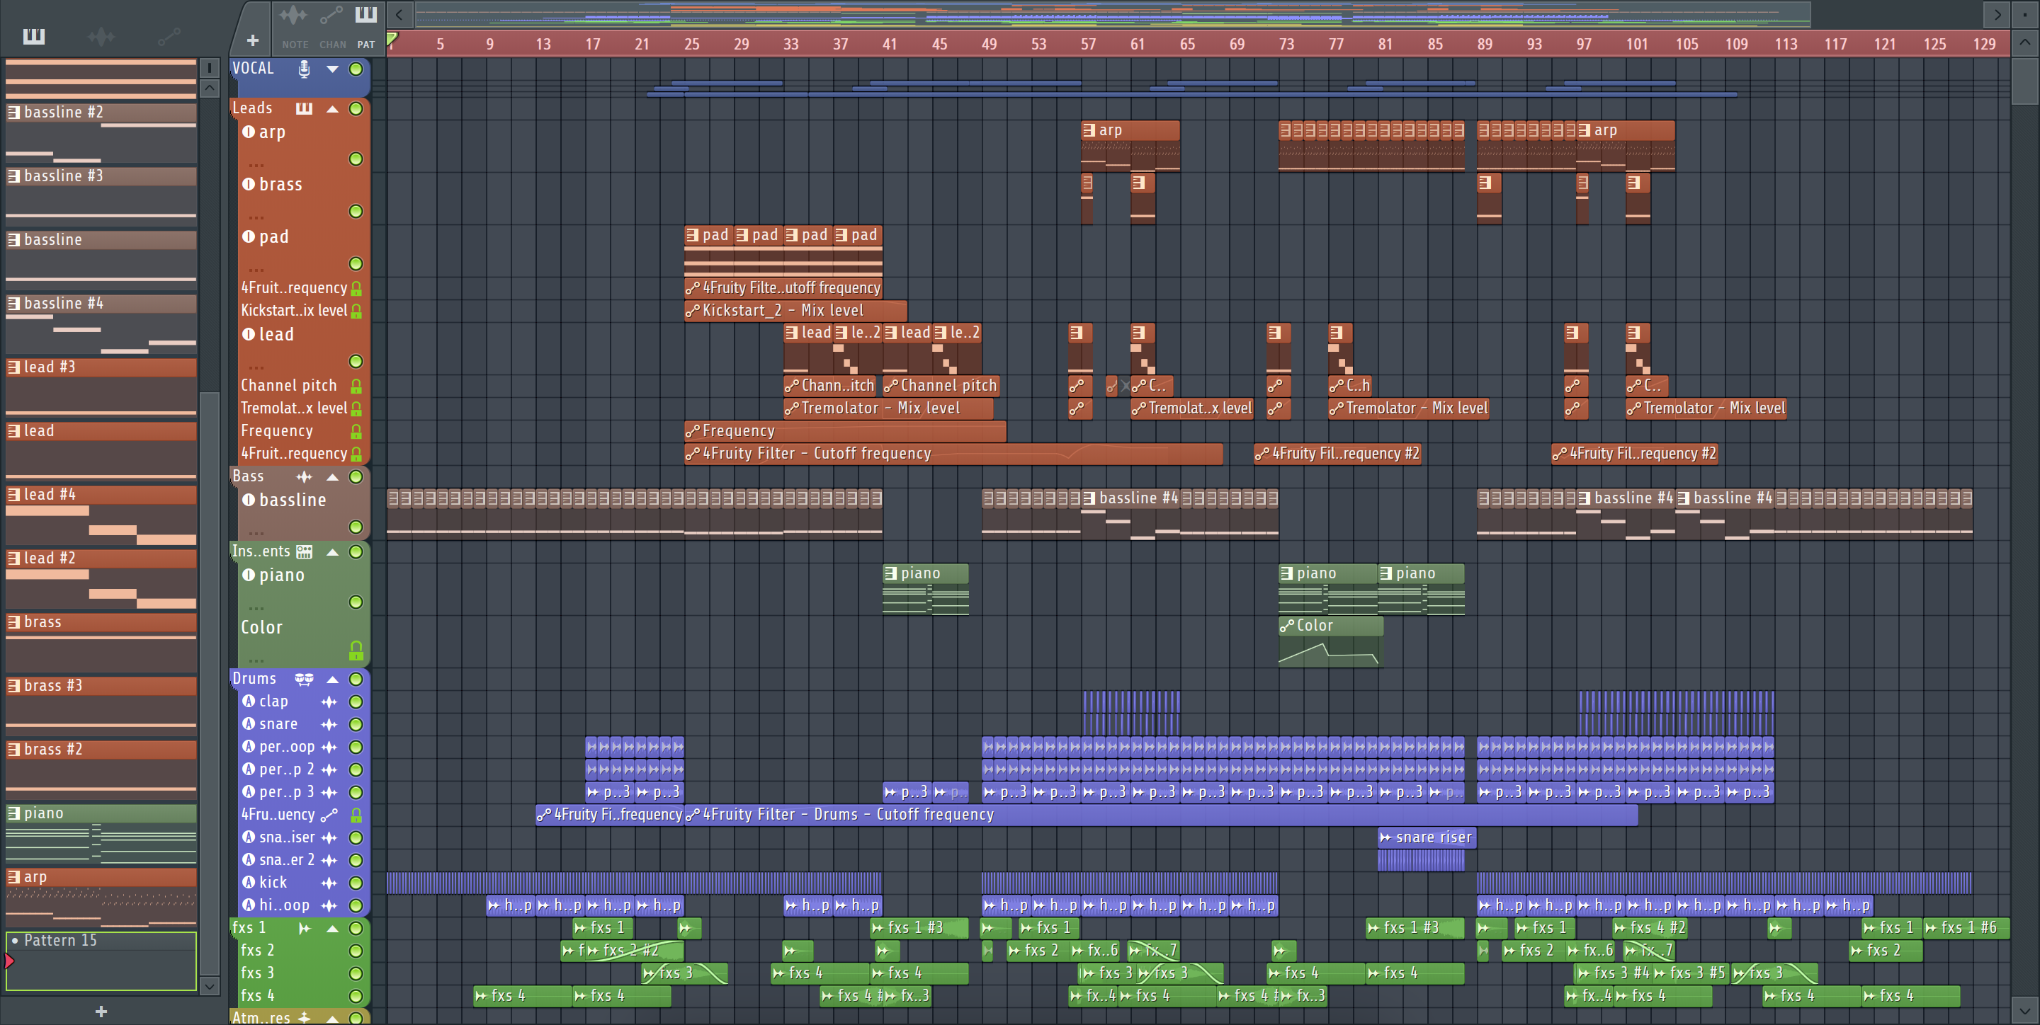Click the playlist vertical scrollbar thumb
Viewport: 2040px width, 1025px height.
2024,81
